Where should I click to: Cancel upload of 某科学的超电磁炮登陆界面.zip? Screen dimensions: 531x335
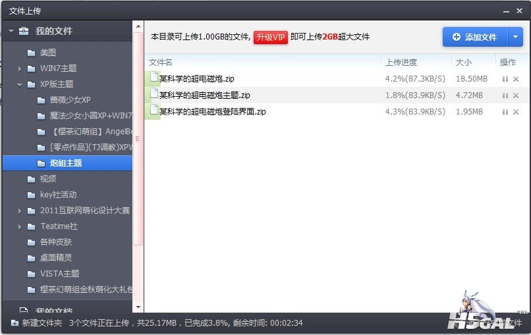516,112
